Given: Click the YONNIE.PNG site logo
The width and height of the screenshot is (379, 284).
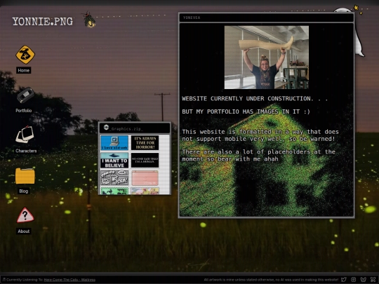Looking at the screenshot, I should point(43,22).
